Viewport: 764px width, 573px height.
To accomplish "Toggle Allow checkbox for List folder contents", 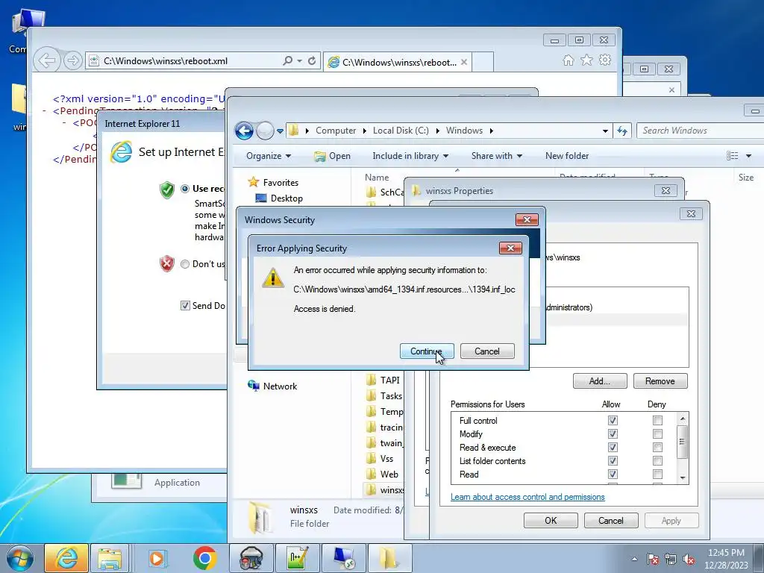I will (613, 460).
